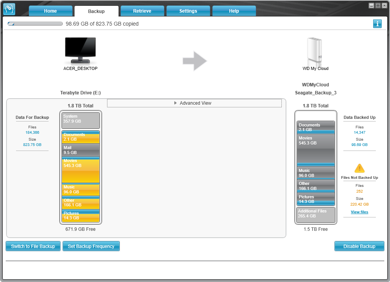This screenshot has height=282, width=390.
Task: Click the 98.69 GB of 823.75 GB copied text
Action: pyautogui.click(x=102, y=24)
